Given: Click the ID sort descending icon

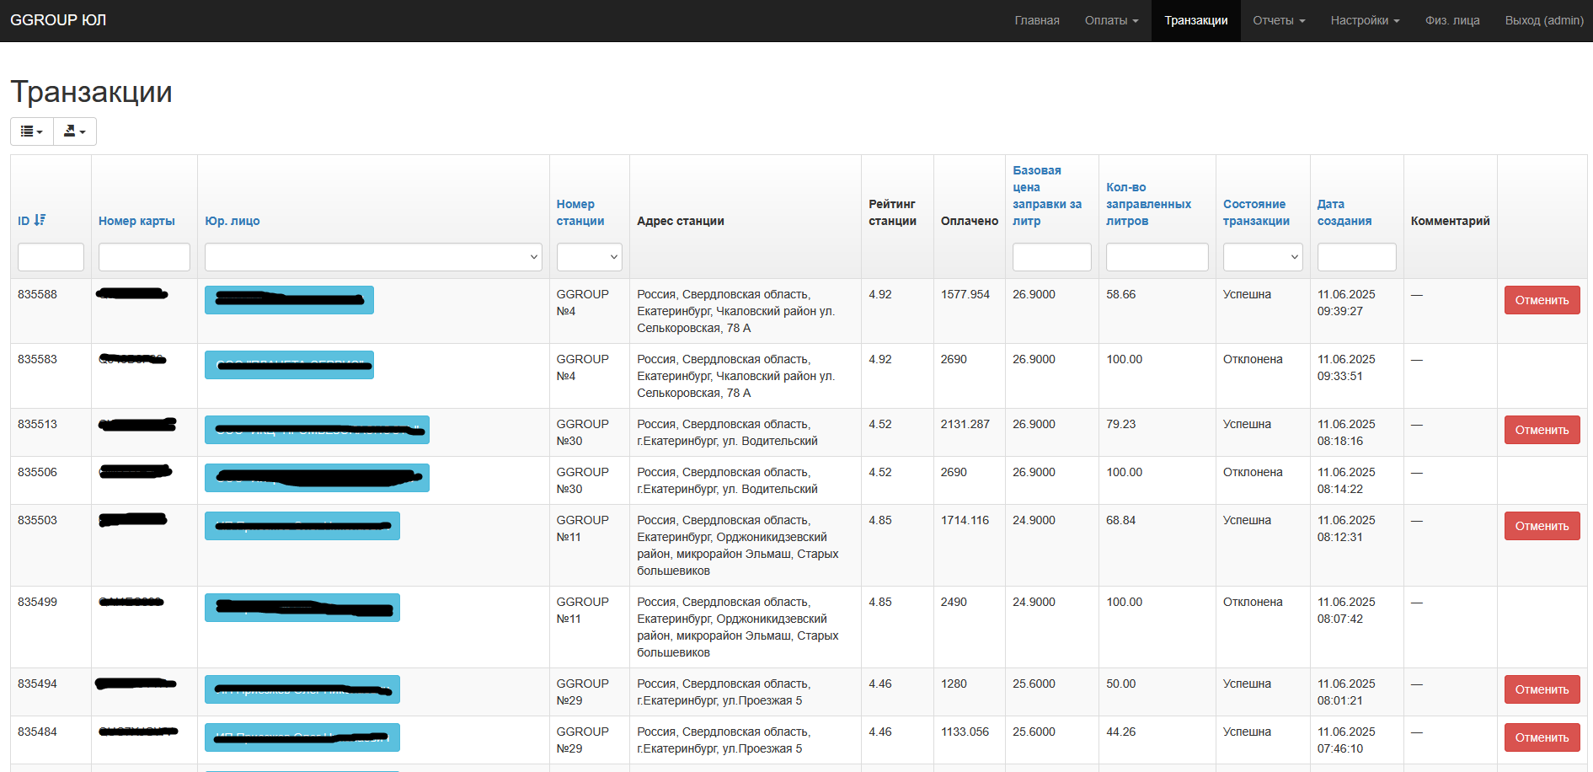Looking at the screenshot, I should 40,220.
